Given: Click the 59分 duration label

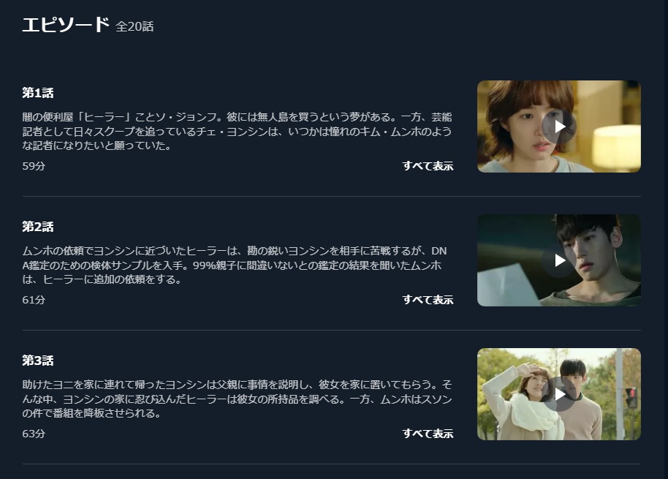Looking at the screenshot, I should pos(34,166).
